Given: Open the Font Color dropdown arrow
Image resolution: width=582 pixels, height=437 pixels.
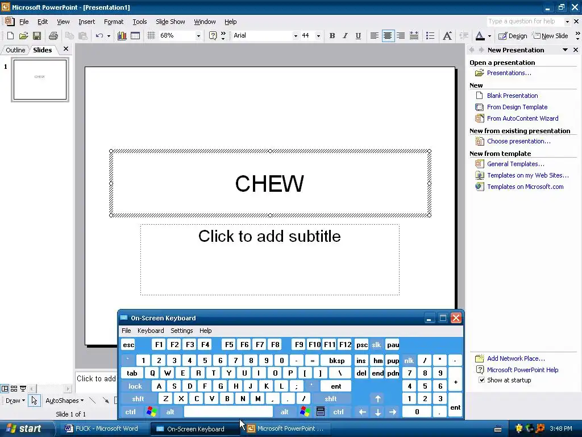Looking at the screenshot, I should click(489, 36).
